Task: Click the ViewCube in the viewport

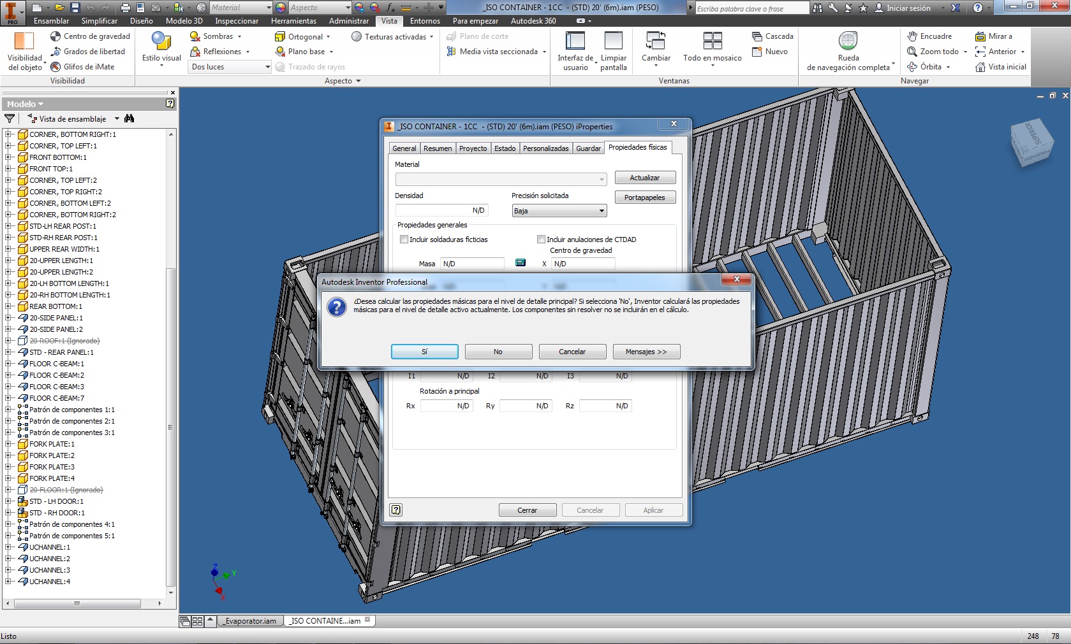Action: [1031, 143]
